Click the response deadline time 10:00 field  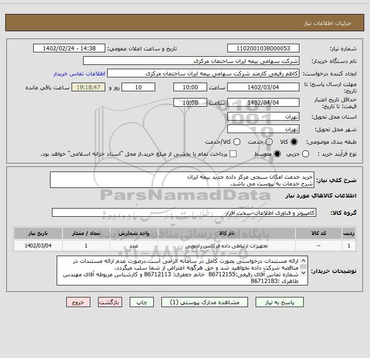coord(190,87)
